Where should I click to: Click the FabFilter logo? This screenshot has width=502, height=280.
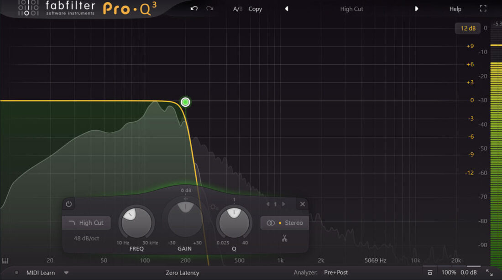[70, 8]
